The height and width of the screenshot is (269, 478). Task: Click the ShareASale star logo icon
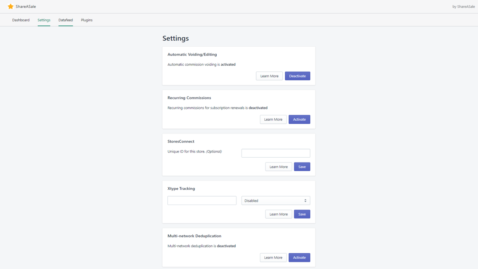click(x=10, y=6)
